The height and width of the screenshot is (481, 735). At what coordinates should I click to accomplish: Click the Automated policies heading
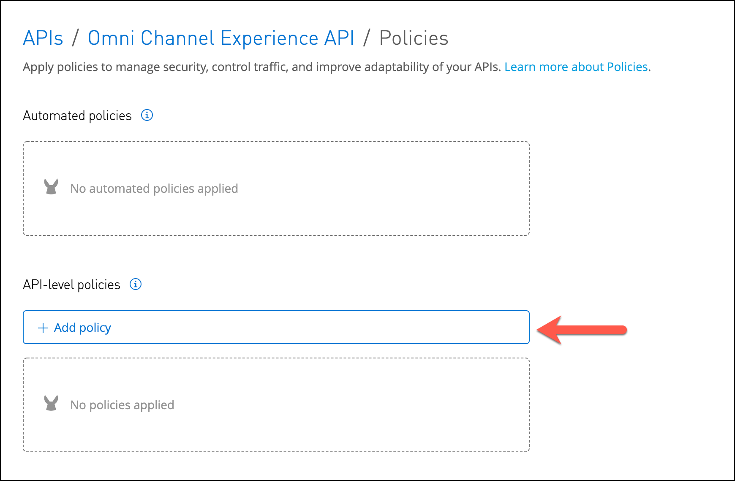pyautogui.click(x=77, y=115)
